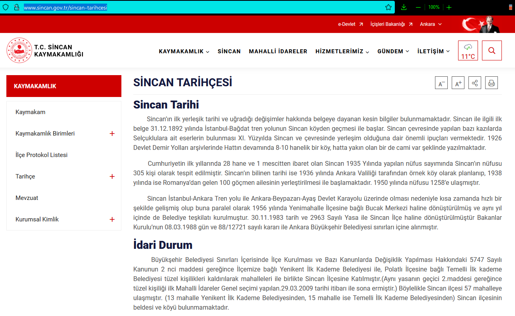Image resolution: width=515 pixels, height=316 pixels.
Task: Click the red KAYMAKAMLIK sidebar header
Action: (64, 86)
